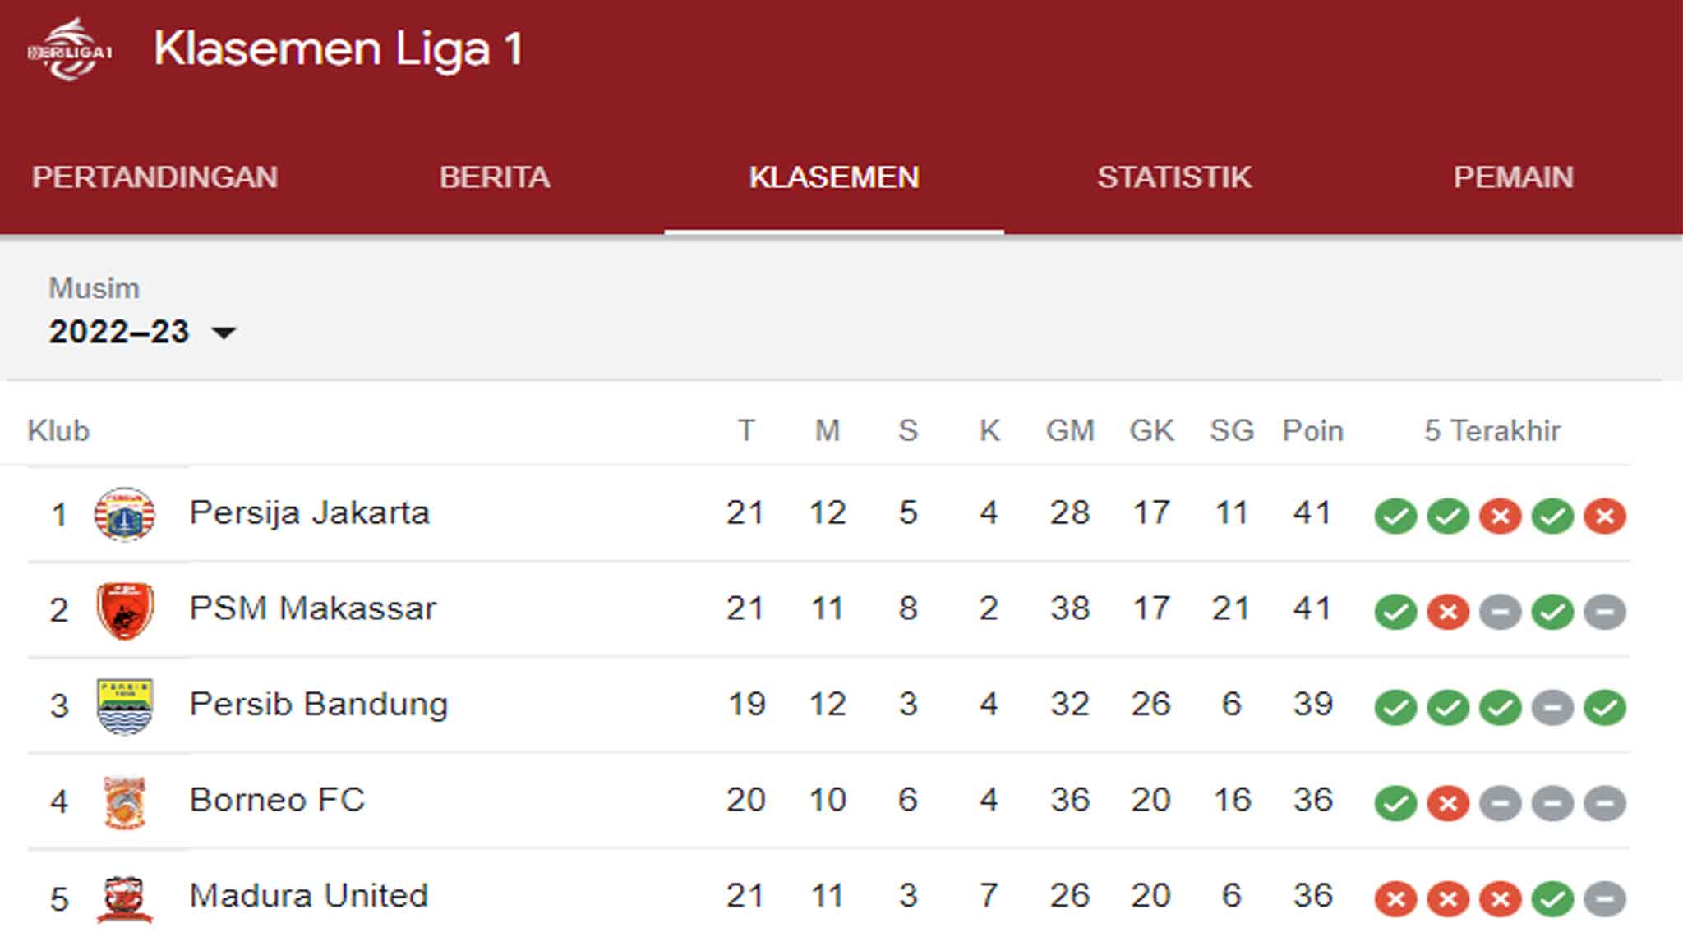Click the Poin column header
This screenshot has height=946, width=1683.
(1312, 430)
